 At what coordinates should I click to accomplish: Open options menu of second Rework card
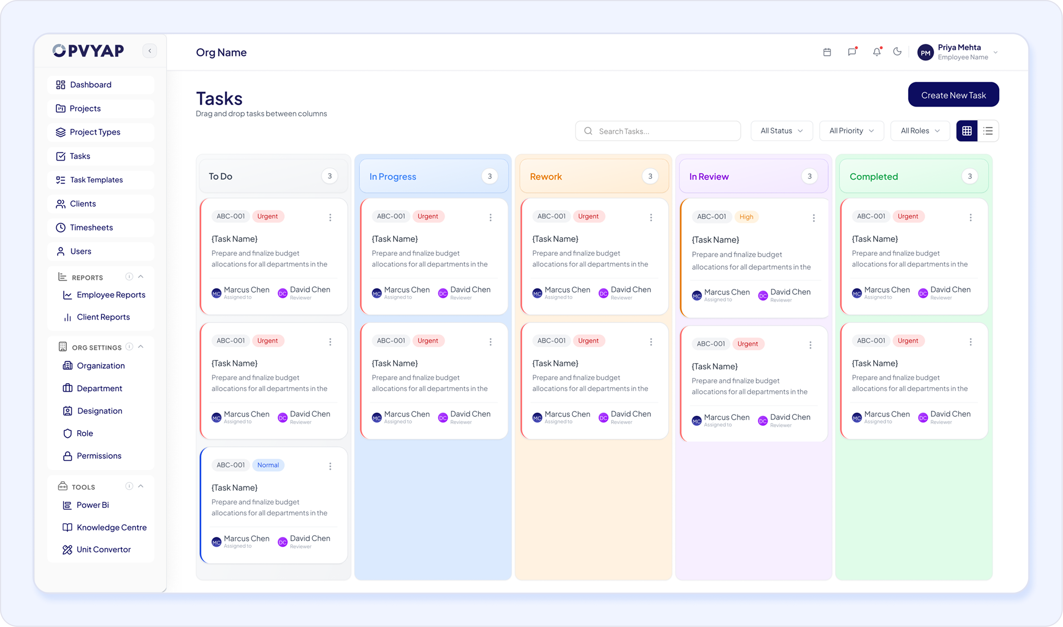click(651, 342)
